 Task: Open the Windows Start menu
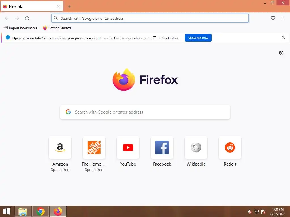pyautogui.click(x=7, y=211)
